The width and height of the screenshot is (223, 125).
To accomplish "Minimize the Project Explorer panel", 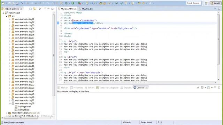I will pyautogui.click(x=48, y=8).
